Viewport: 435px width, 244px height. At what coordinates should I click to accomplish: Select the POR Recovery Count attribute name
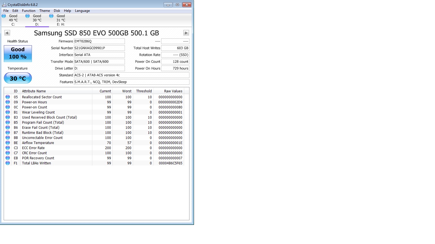coord(38,158)
